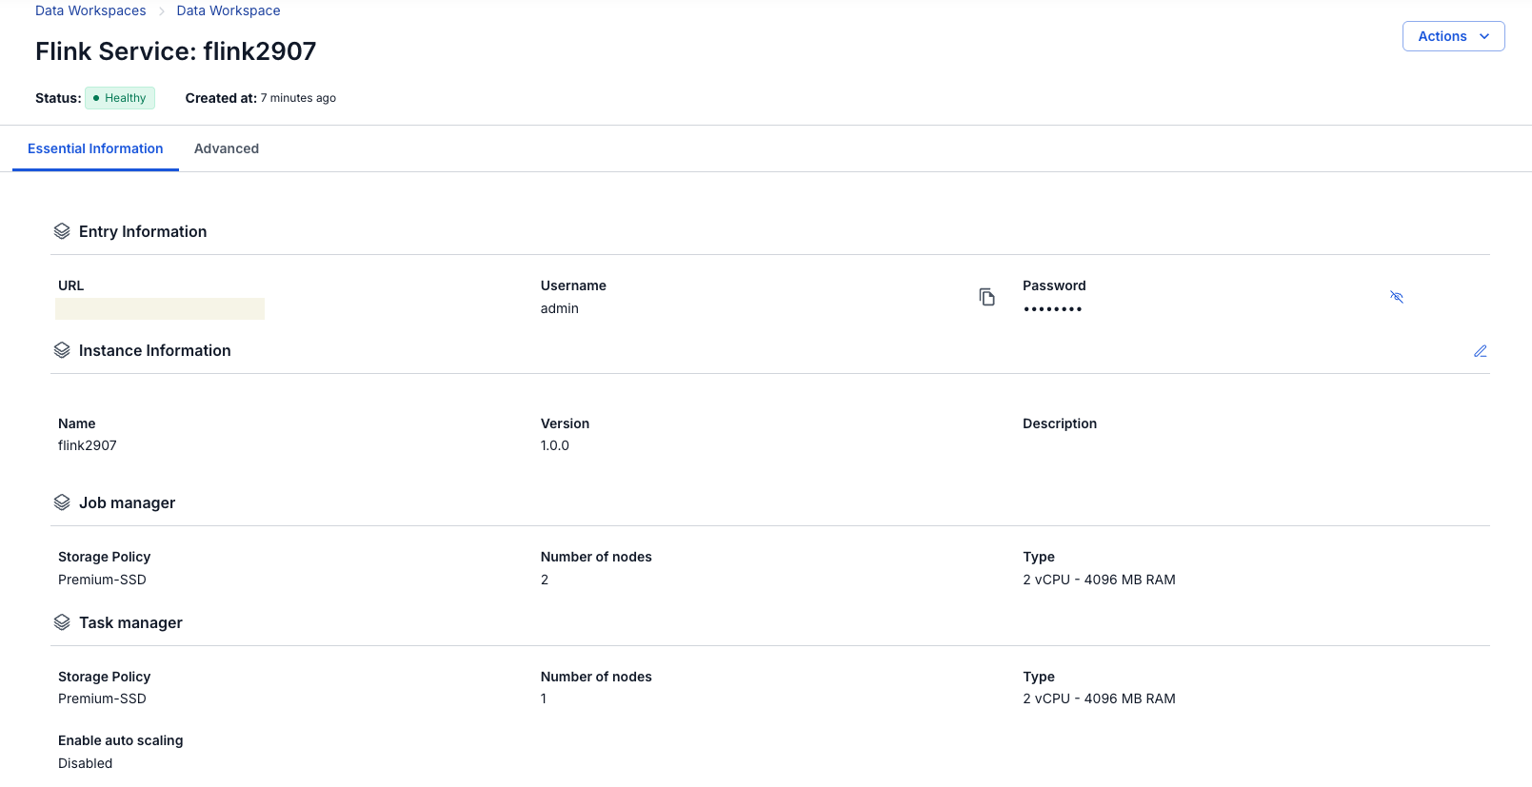
Task: Click Job manager Premium-SSD storage policy
Action: pyautogui.click(x=102, y=580)
